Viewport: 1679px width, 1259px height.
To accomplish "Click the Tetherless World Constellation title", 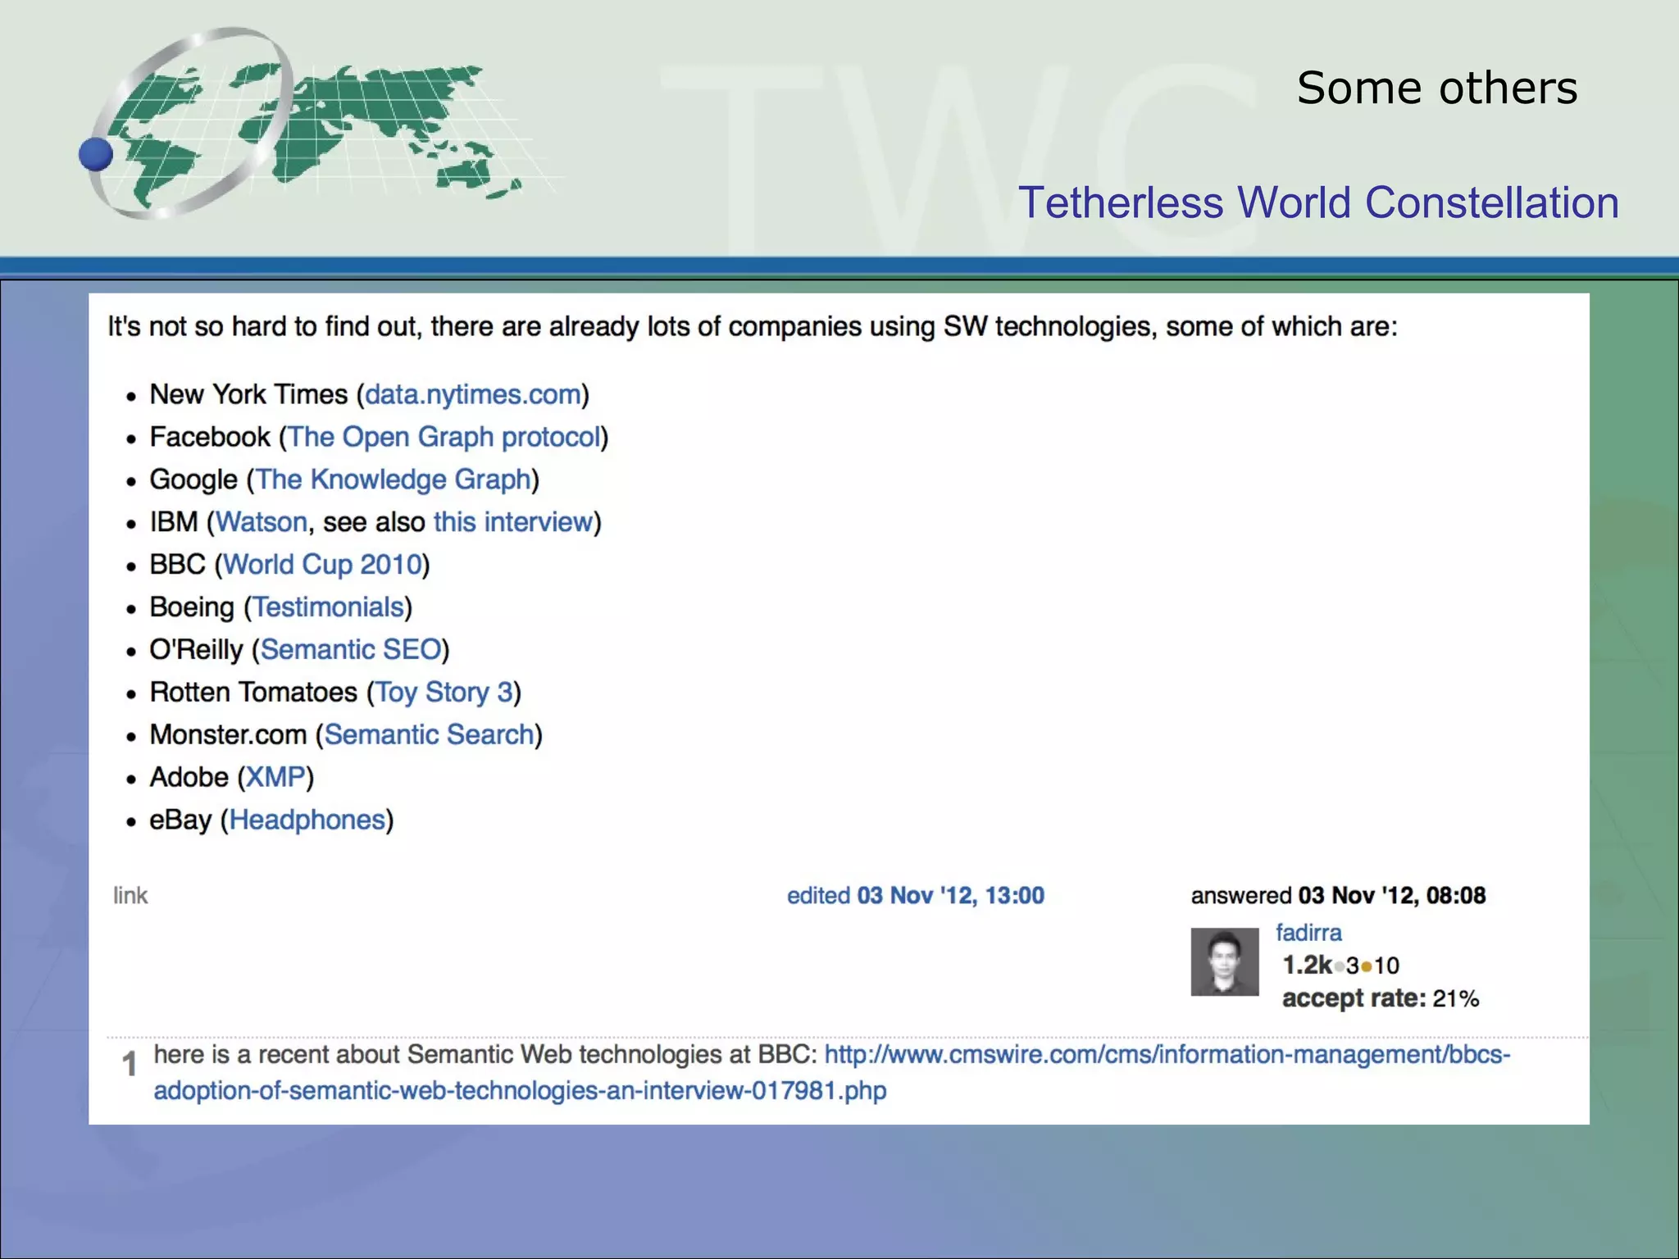I will pos(1318,202).
